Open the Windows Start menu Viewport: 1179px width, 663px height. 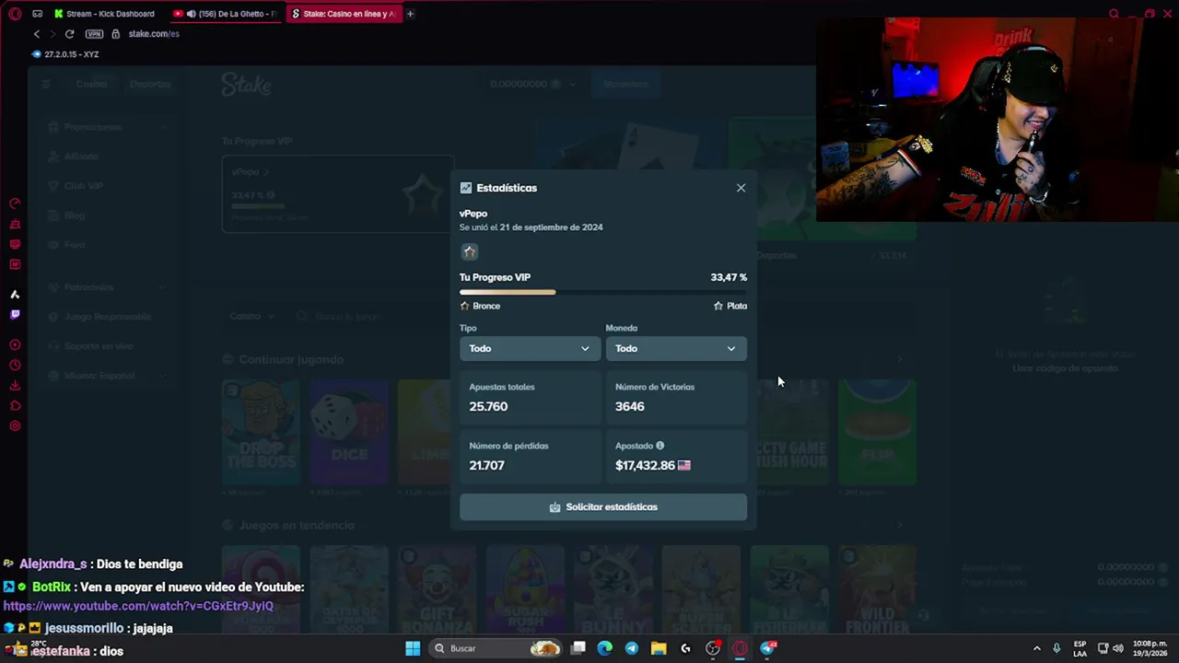(413, 648)
